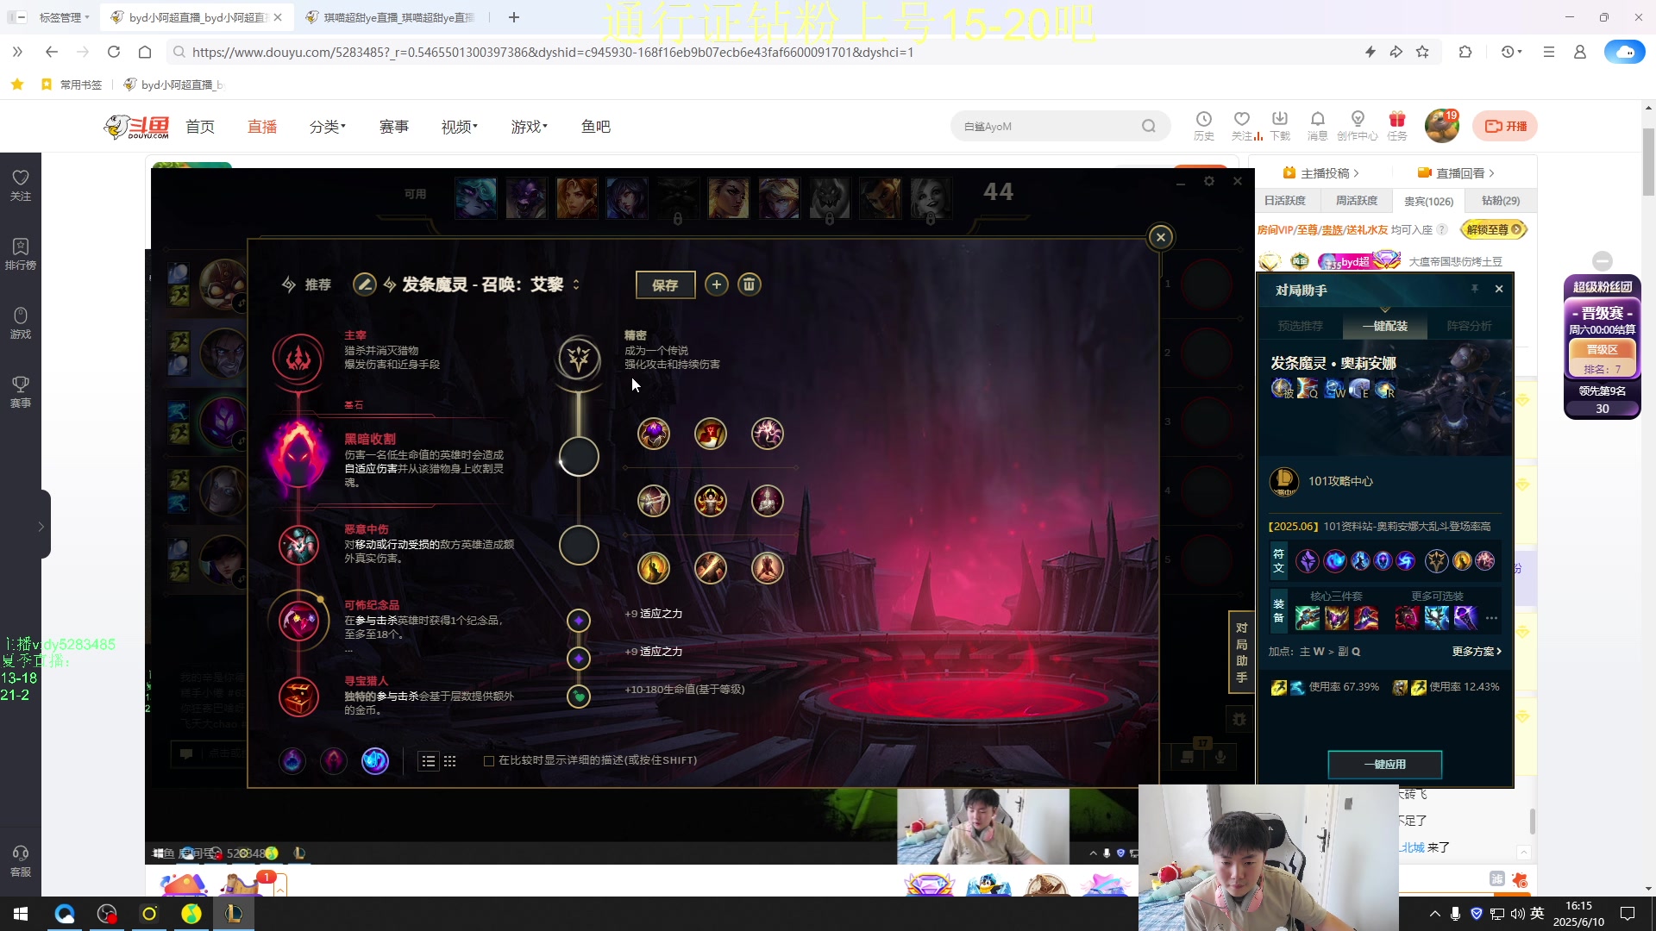Pick third rune in Precision middle row
The image size is (1656, 931).
point(768,501)
